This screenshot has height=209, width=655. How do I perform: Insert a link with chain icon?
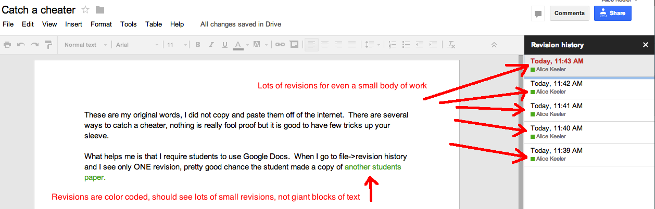[280, 45]
